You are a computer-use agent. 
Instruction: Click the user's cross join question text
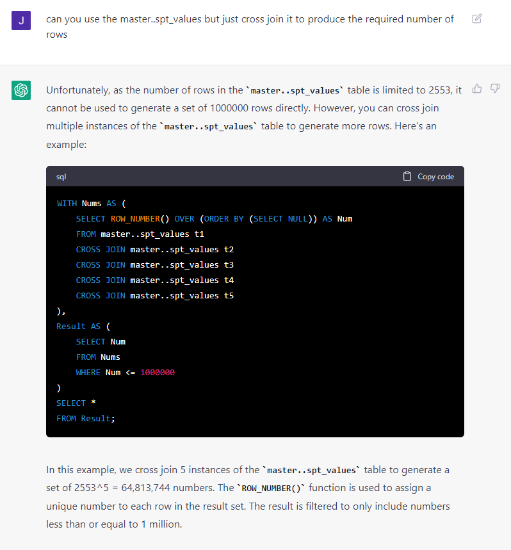pyautogui.click(x=250, y=26)
